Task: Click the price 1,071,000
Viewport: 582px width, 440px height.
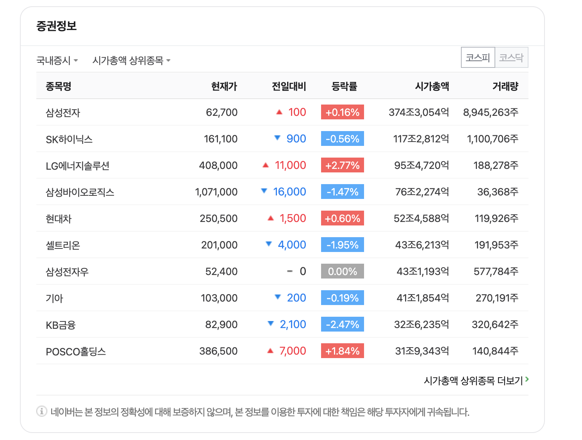Action: 216,192
